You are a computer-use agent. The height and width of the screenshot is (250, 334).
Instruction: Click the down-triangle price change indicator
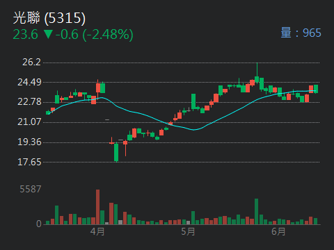click(48, 35)
